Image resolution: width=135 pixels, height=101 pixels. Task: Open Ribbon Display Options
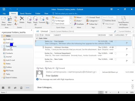(x=111, y=9)
